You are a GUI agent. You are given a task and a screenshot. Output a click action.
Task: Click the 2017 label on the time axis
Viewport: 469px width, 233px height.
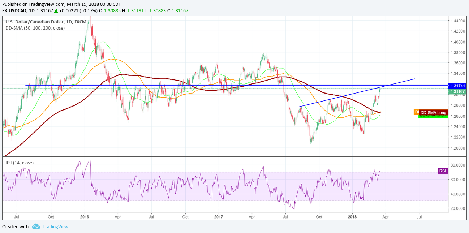click(x=218, y=217)
